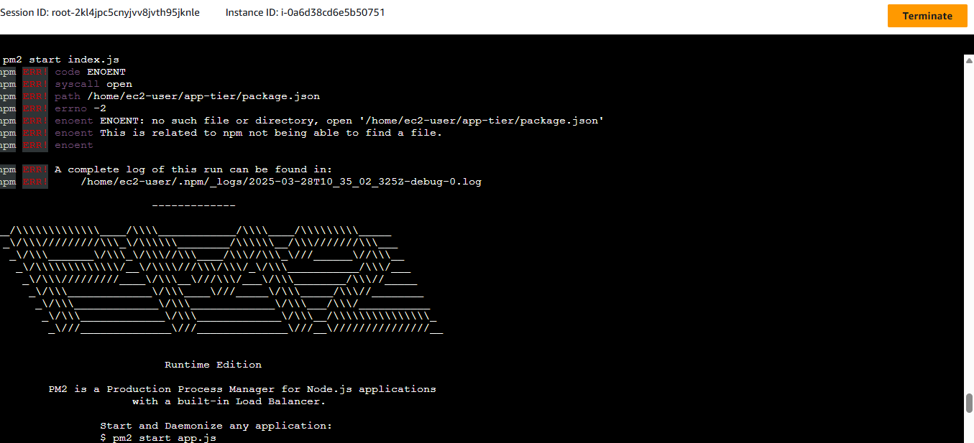Screen dimensions: 974x443
Task: Click 'PM2 is a Production Process Manager' line
Action: click(242, 389)
